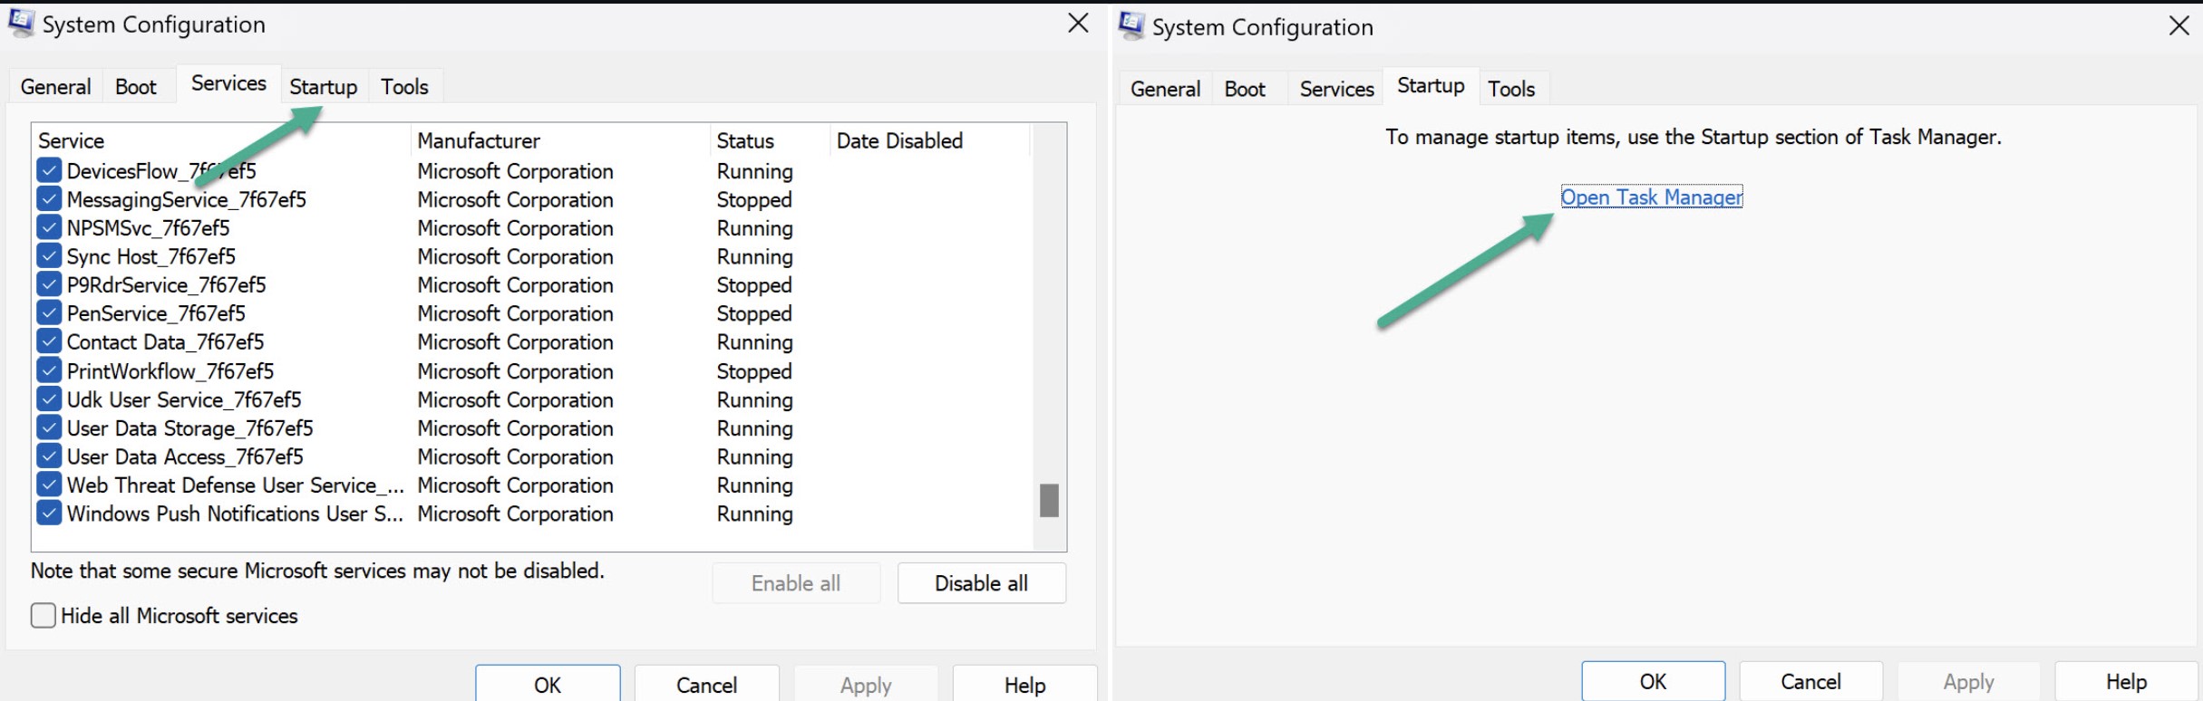Image resolution: width=2203 pixels, height=701 pixels.
Task: Open the General tab in left window
Action: [55, 87]
